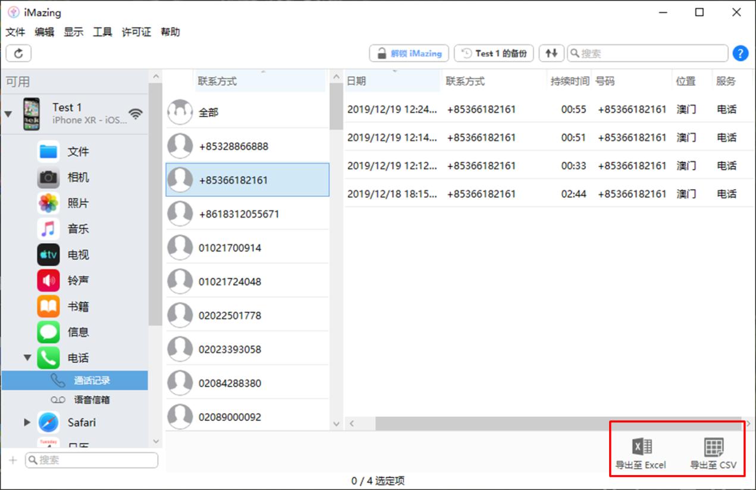756x490 pixels.
Task: Open the 许可证 (License) menu
Action: 136,32
